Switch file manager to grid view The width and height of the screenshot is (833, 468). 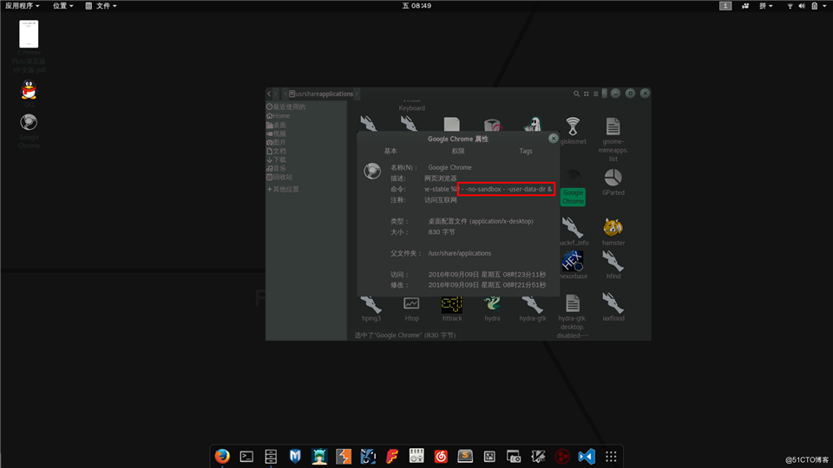tap(587, 94)
